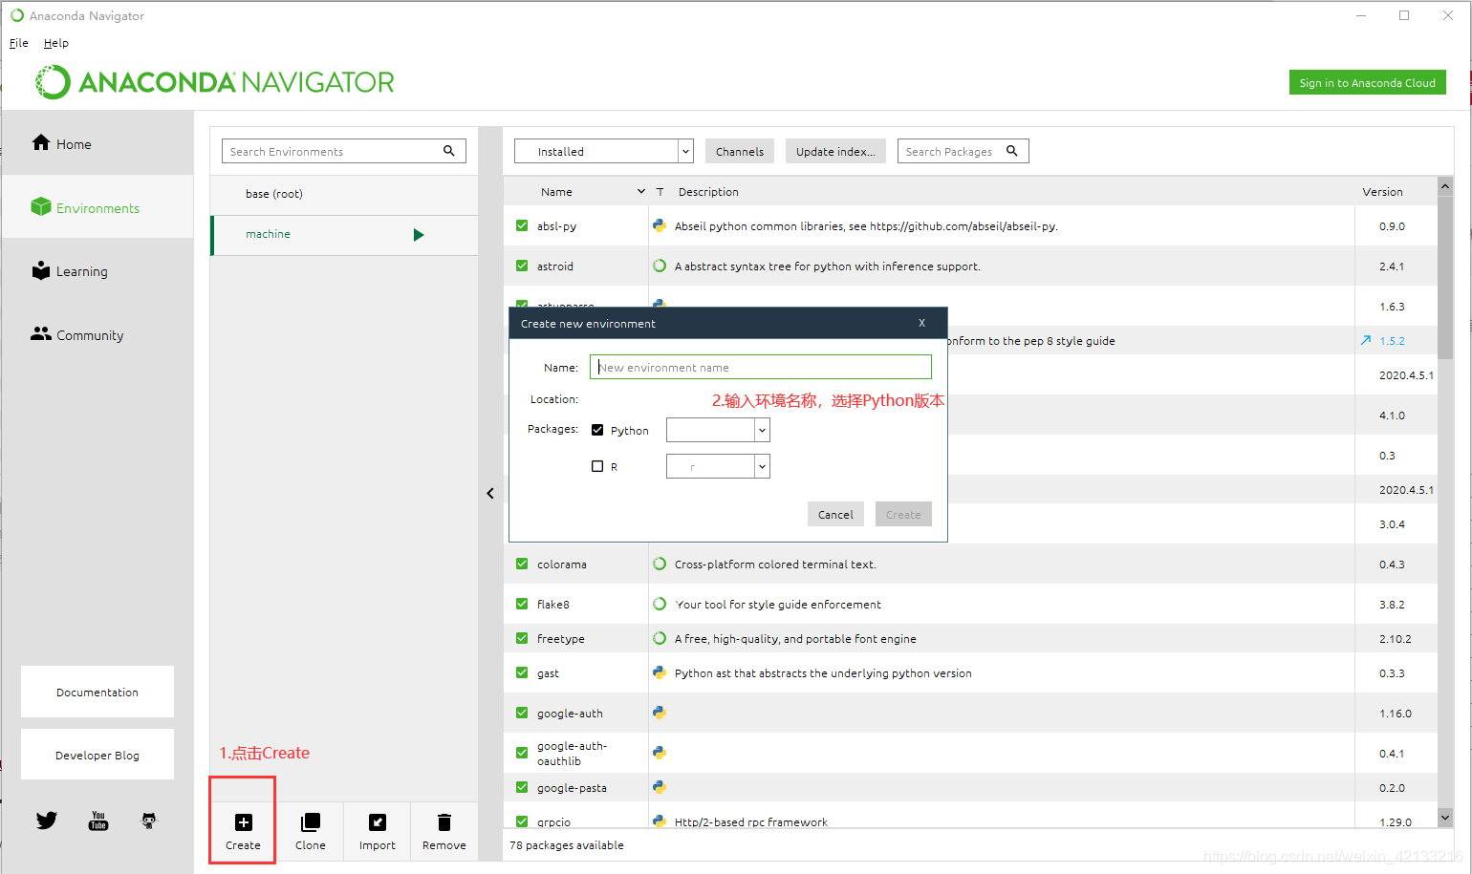Click the Anaconda Navigator logo
This screenshot has width=1472, height=874.
point(215,82)
